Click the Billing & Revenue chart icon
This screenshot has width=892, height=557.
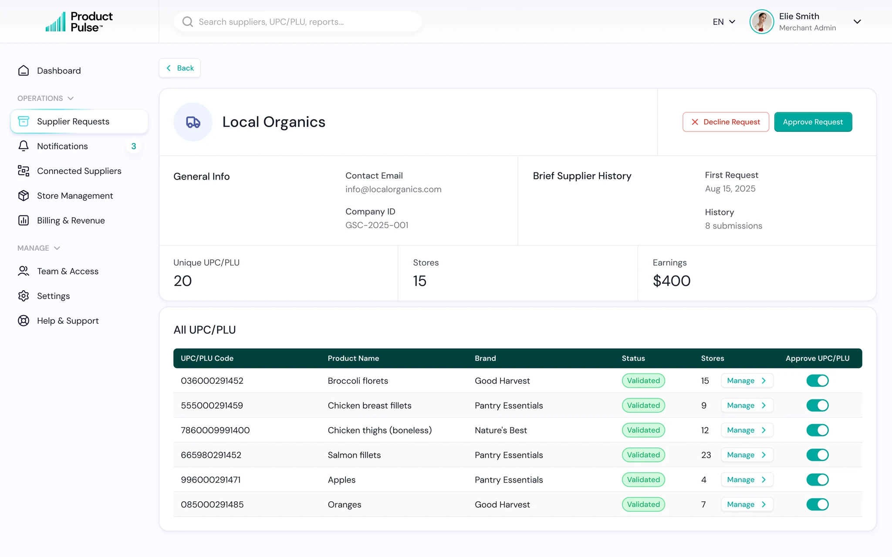tap(24, 221)
